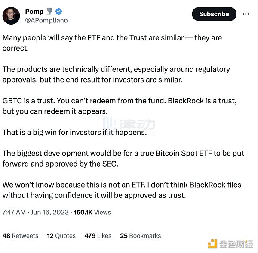Click the paragraph starting "Many people will say"
Screen dimensions: 258x253
112,43
